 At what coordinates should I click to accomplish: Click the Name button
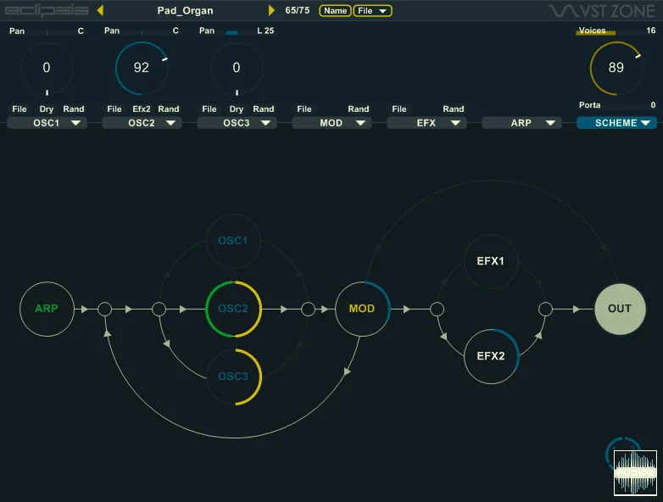click(x=335, y=10)
